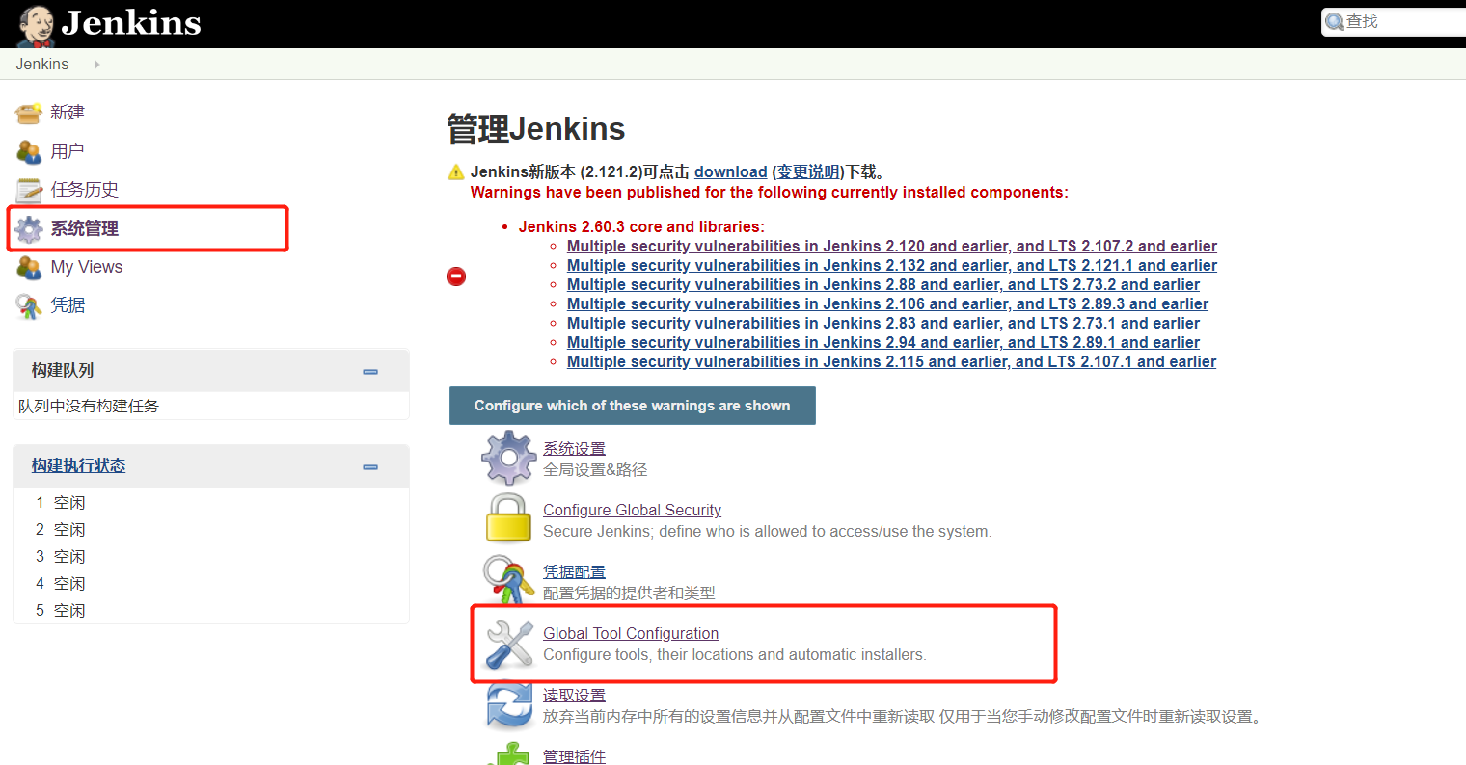Open My Views in the sidebar

(87, 267)
